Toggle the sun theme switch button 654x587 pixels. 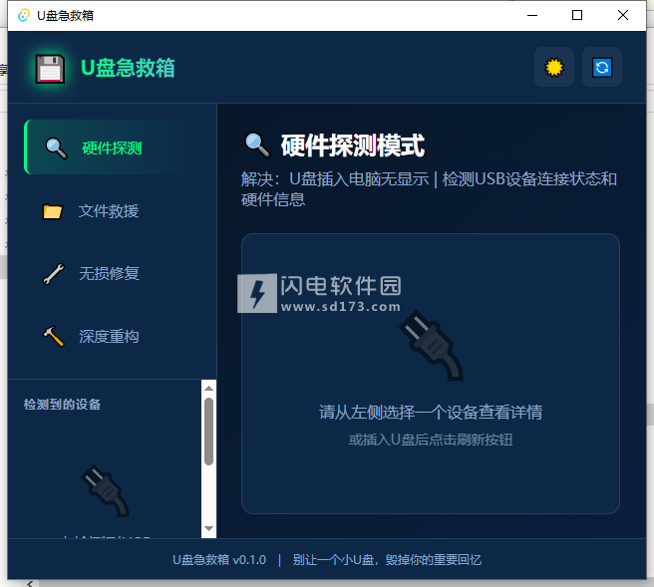coord(553,68)
